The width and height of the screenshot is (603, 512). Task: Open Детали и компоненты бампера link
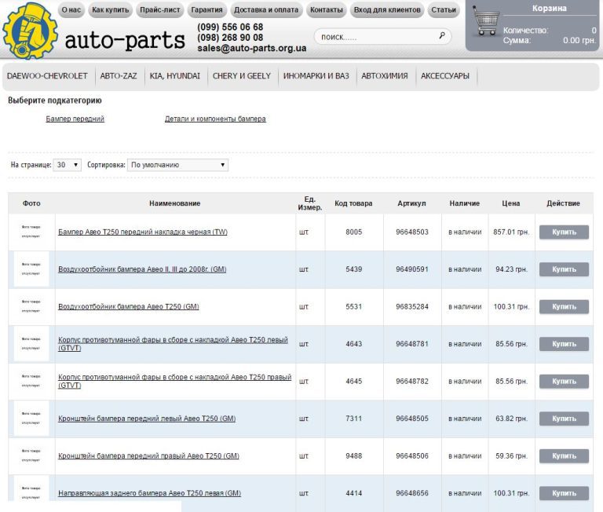tap(215, 119)
